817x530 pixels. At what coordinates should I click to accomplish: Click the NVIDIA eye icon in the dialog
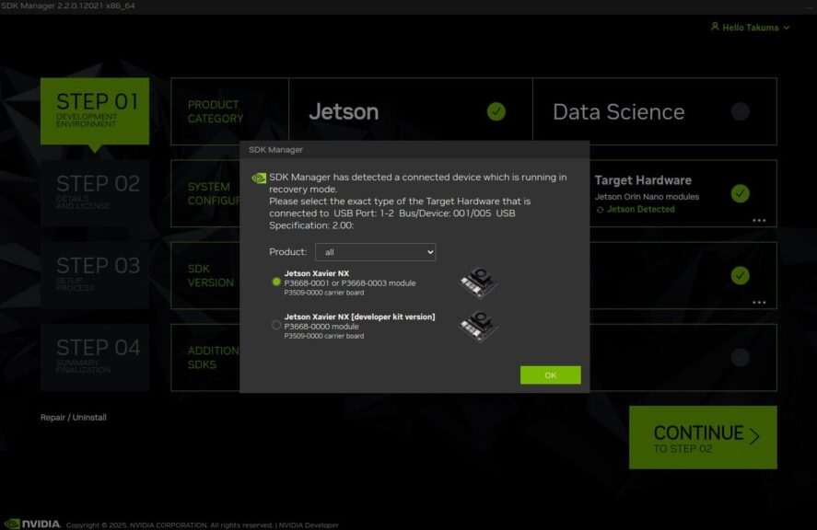tap(259, 179)
